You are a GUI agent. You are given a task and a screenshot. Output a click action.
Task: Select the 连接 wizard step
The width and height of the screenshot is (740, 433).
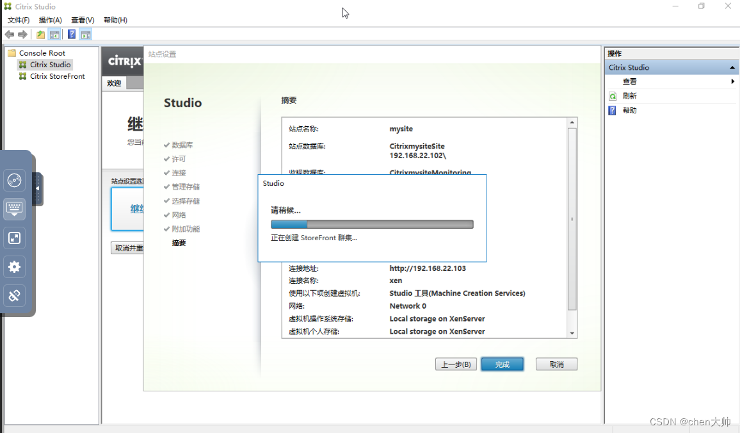(179, 173)
